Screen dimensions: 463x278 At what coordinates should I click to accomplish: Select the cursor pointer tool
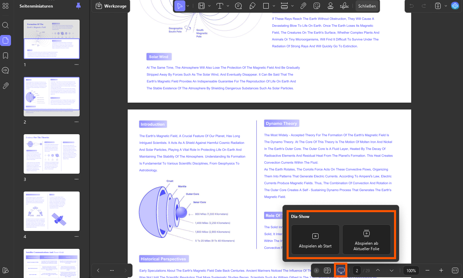tap(180, 6)
